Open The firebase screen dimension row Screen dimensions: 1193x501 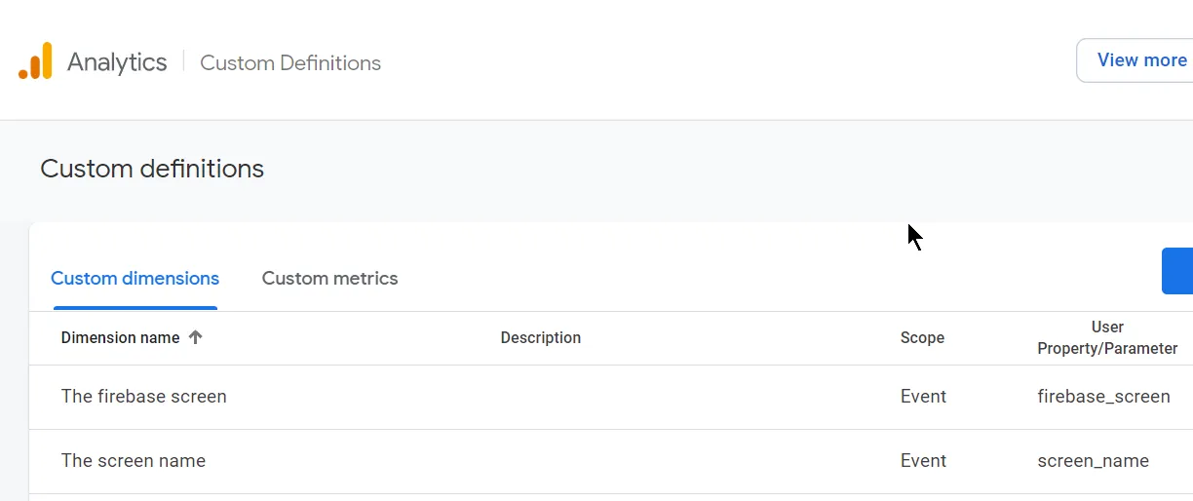point(144,397)
